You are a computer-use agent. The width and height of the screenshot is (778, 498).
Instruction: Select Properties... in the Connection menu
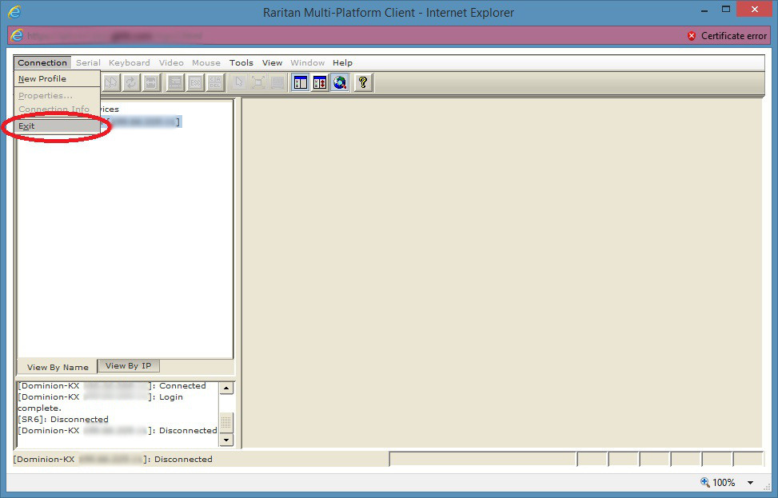coord(57,95)
